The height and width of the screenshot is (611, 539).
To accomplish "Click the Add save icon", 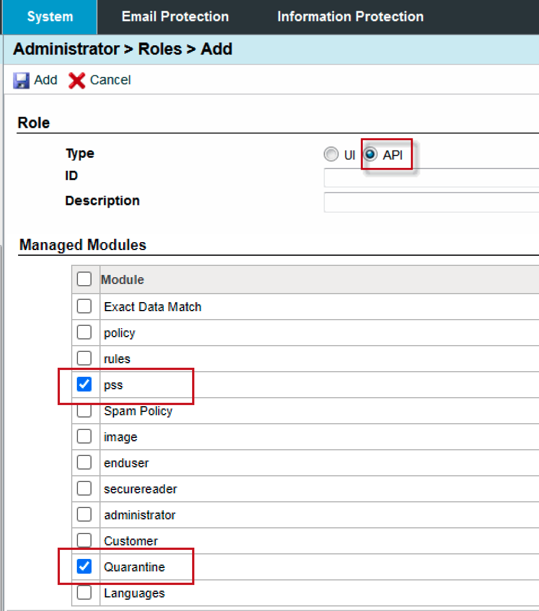I will tap(21, 80).
